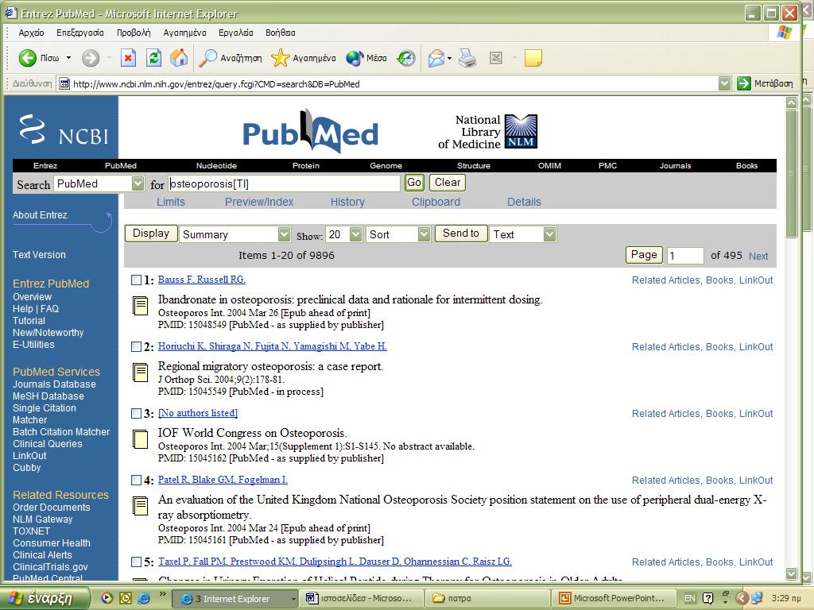The width and height of the screenshot is (814, 610).
Task: Open the Αγαπημένα menu
Action: click(x=184, y=33)
